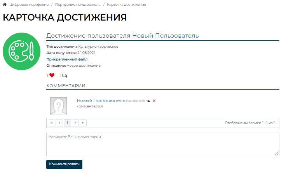Focus the Напишите Ваш комментарий text area
The image size is (286, 173).
coord(162,144)
